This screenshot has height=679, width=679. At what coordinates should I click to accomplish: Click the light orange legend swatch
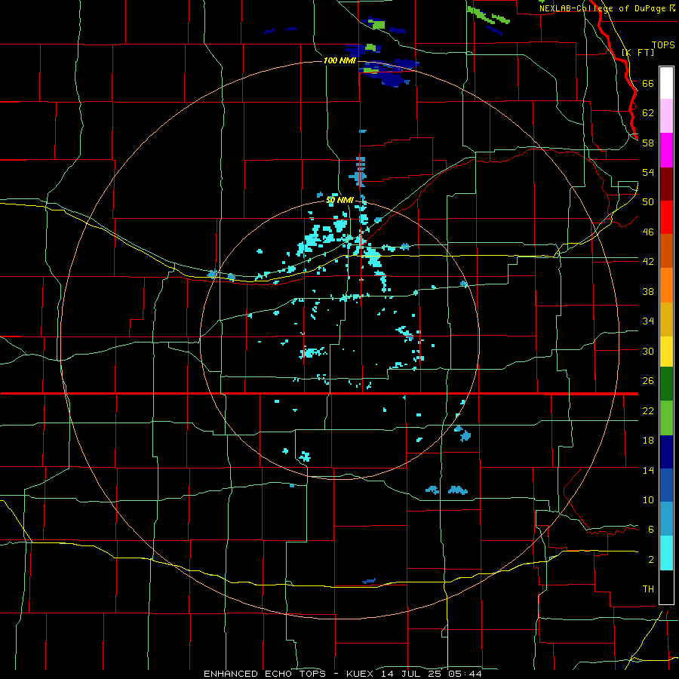click(666, 285)
